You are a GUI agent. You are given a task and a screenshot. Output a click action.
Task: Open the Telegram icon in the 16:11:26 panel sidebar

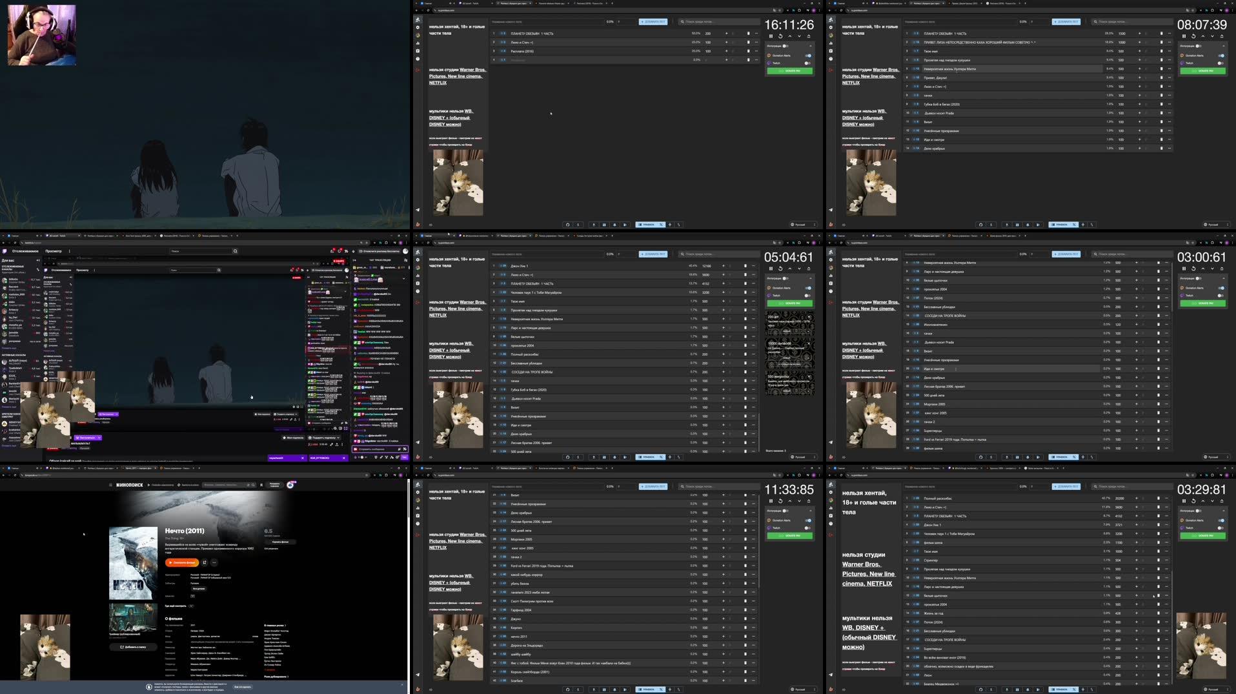(418, 210)
